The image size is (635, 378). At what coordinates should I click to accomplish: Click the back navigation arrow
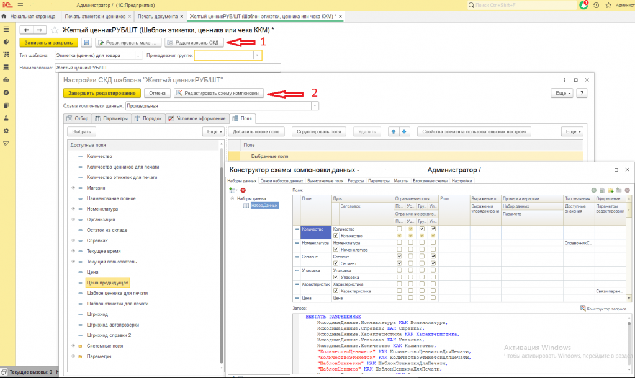pyautogui.click(x=26, y=30)
